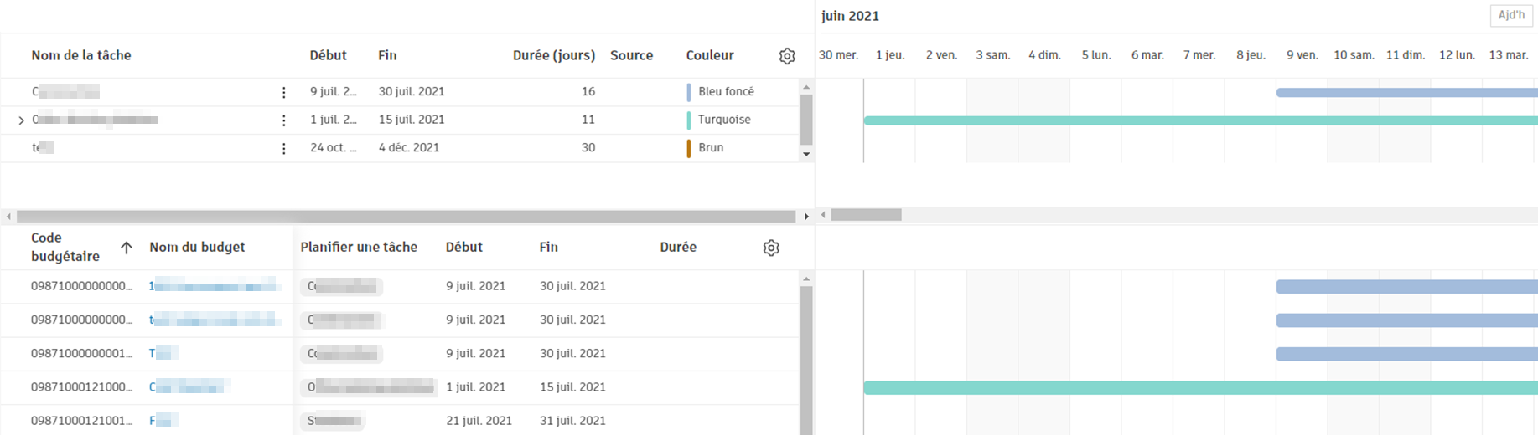The height and width of the screenshot is (435, 1538).
Task: Open task table column settings gear
Action: click(786, 56)
